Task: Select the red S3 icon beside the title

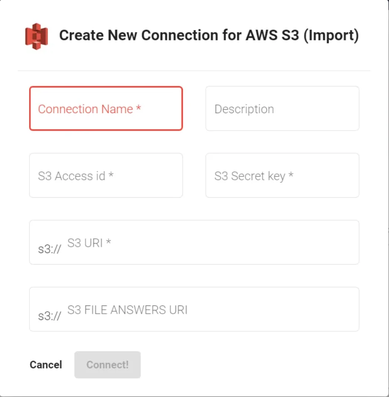Action: tap(37, 35)
